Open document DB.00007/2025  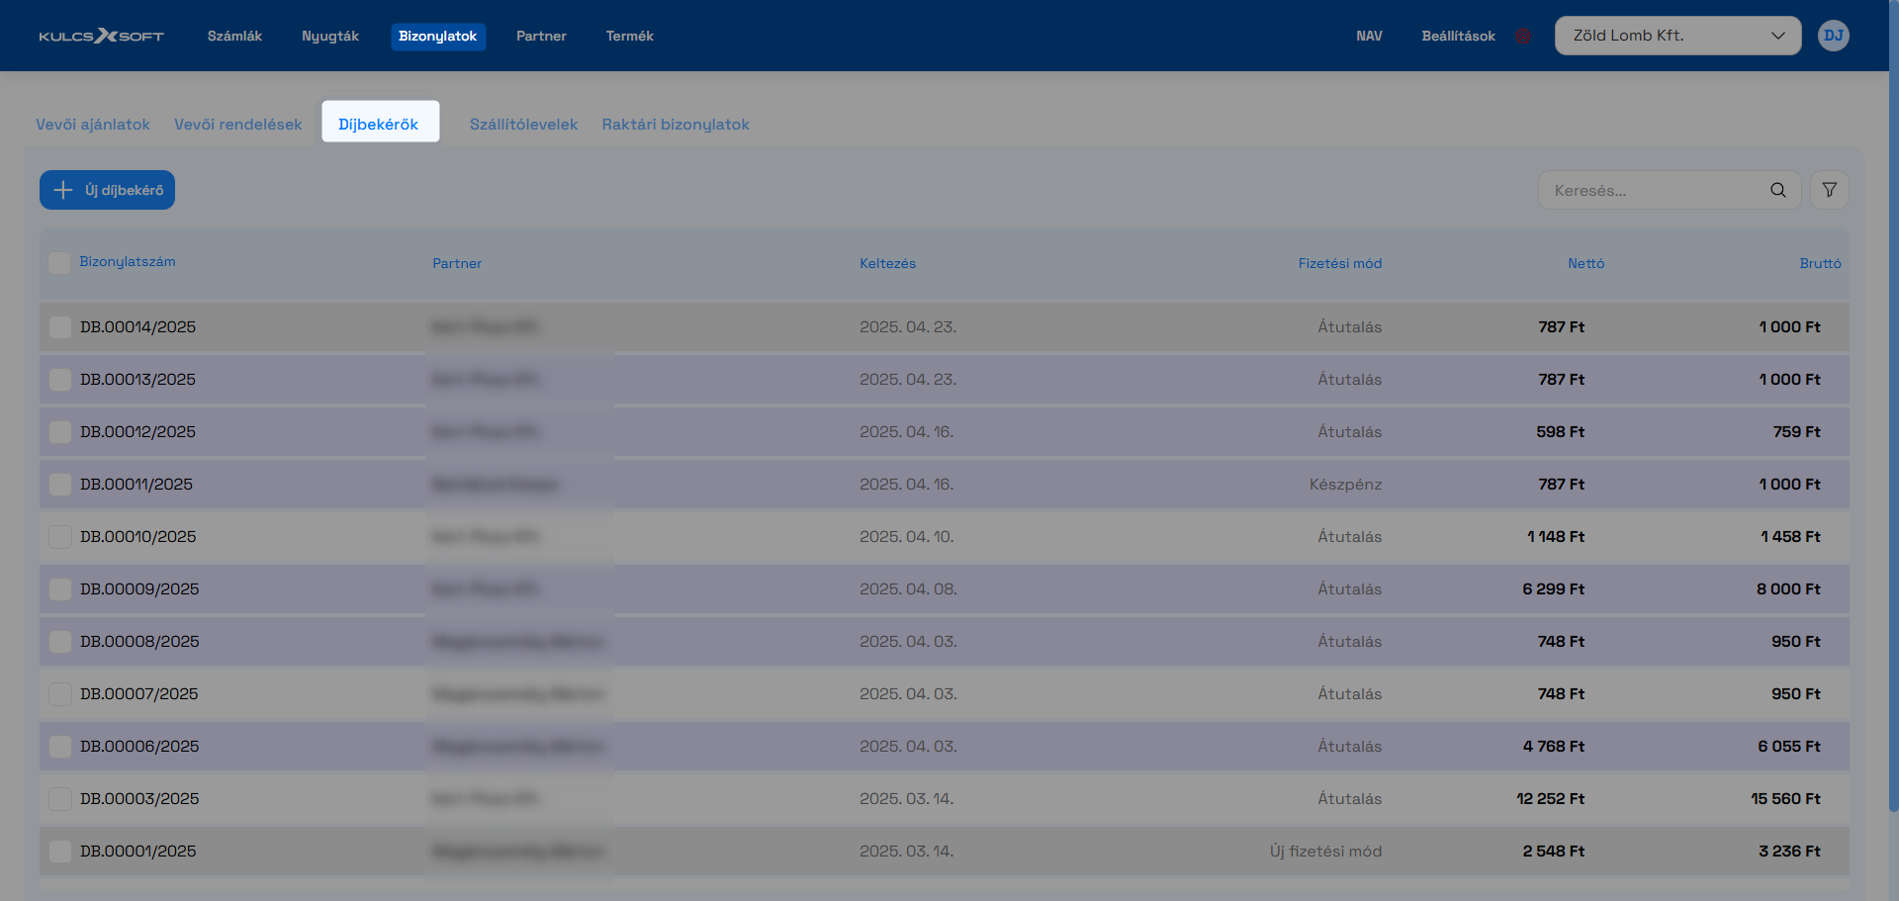coord(138,694)
